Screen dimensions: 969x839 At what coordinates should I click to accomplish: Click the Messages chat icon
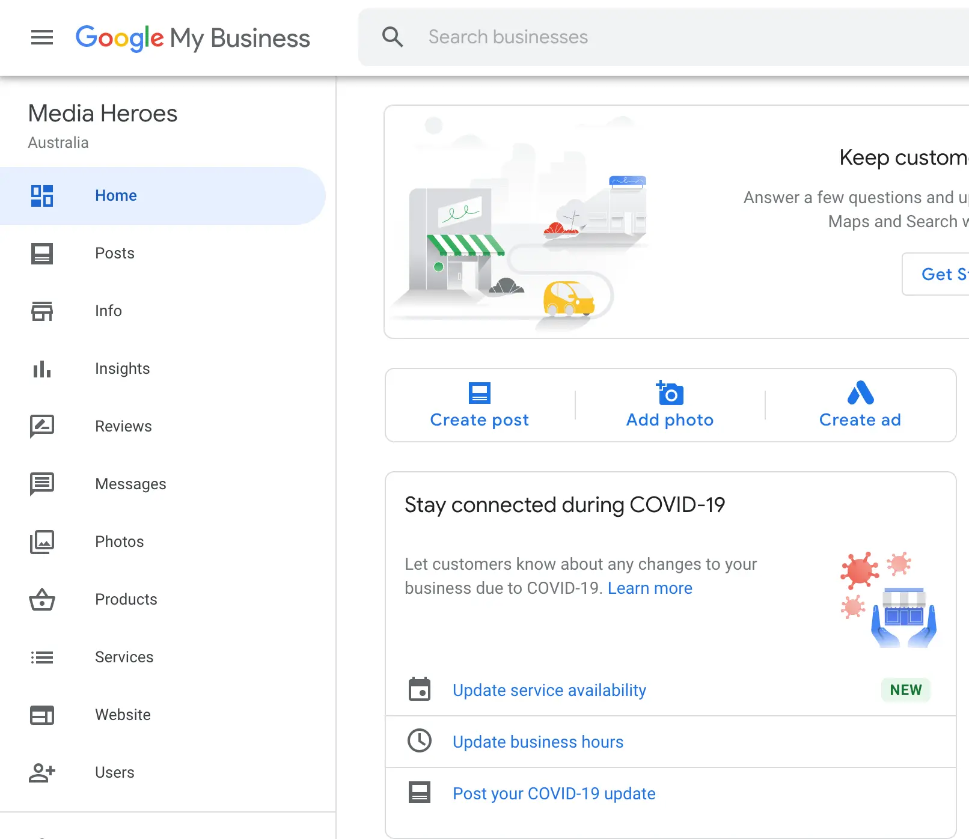click(x=42, y=484)
